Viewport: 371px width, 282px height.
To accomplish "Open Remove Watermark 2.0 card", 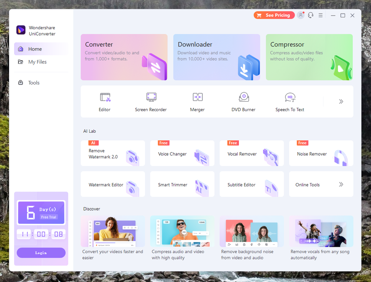I will tap(113, 153).
